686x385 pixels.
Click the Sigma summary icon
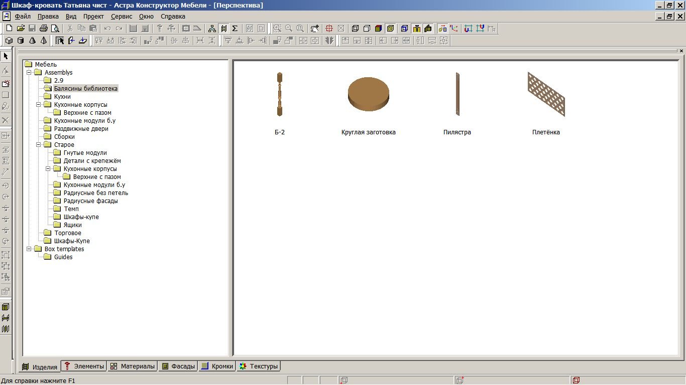[x=235, y=29]
